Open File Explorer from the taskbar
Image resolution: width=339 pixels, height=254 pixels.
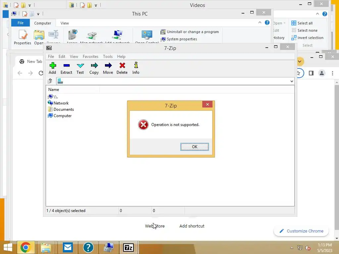46,247
